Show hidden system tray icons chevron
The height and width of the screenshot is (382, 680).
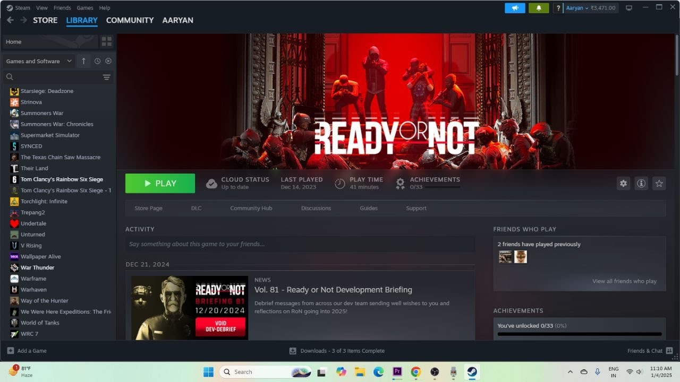(x=570, y=372)
